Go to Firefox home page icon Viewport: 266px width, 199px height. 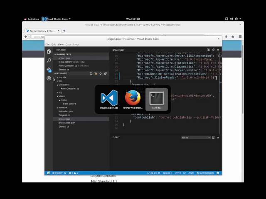pyautogui.click(x=233, y=36)
